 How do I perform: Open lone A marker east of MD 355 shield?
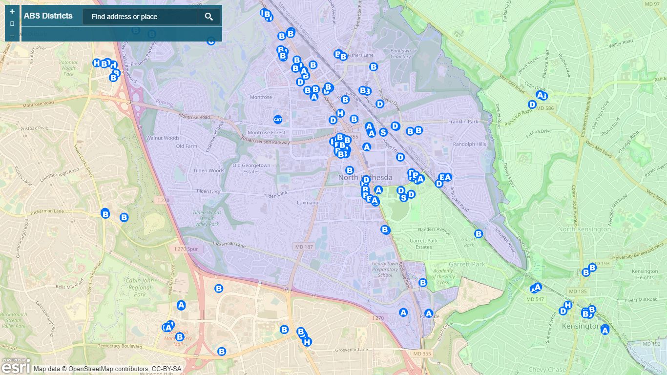[367, 146]
